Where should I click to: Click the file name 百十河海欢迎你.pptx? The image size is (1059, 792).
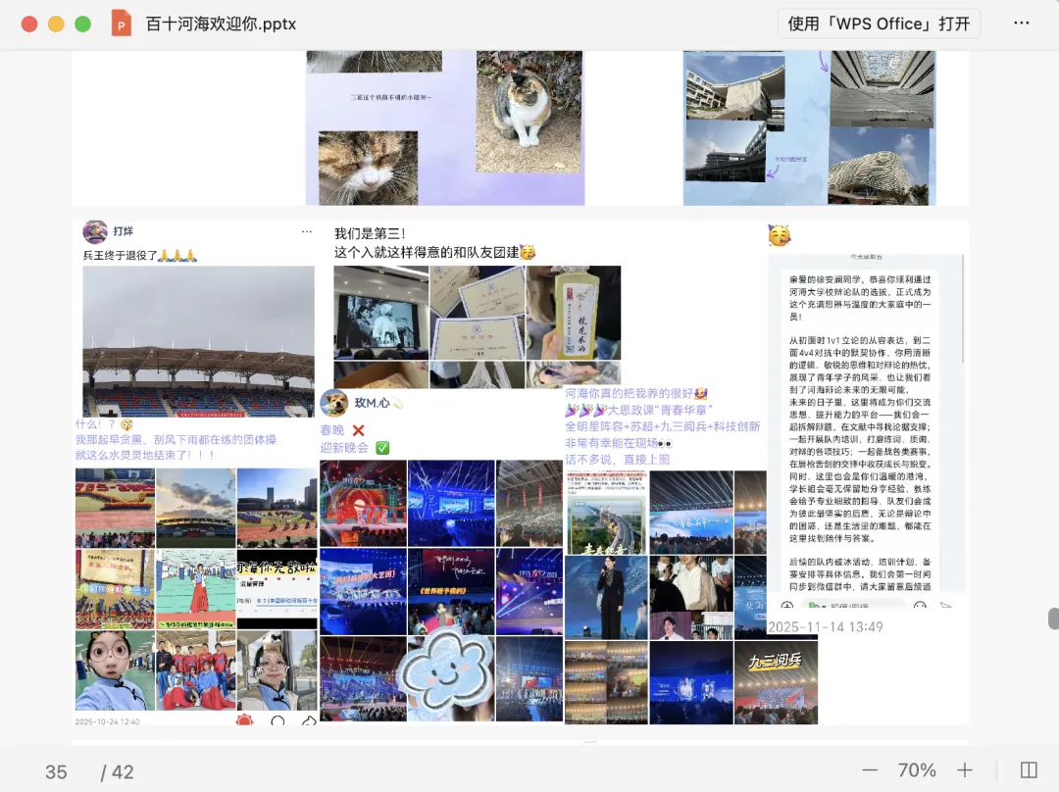(221, 24)
